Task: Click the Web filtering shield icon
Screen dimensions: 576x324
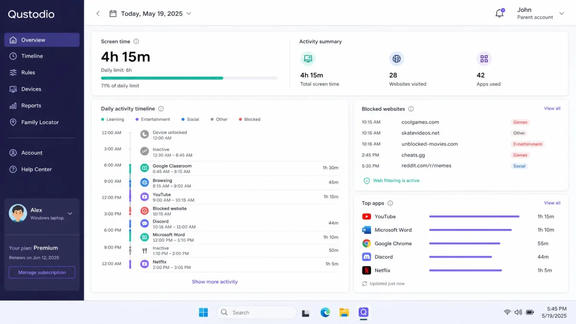Action: [367, 180]
